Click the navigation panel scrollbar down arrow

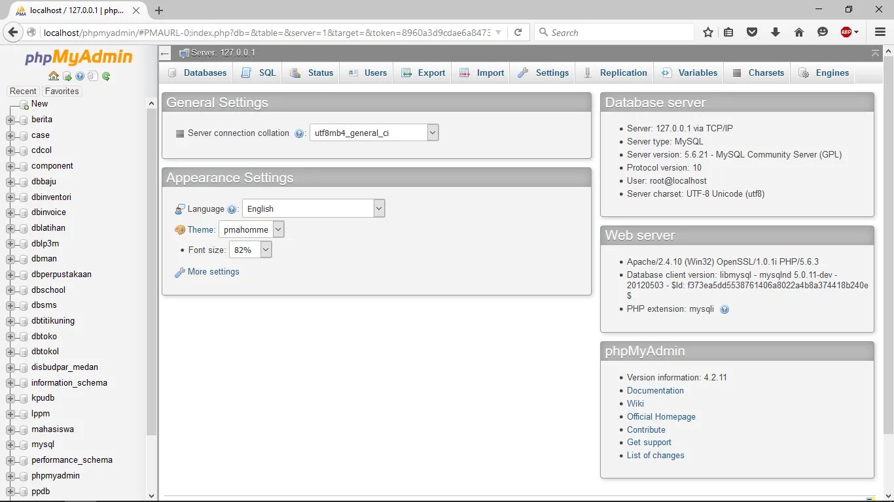point(152,496)
